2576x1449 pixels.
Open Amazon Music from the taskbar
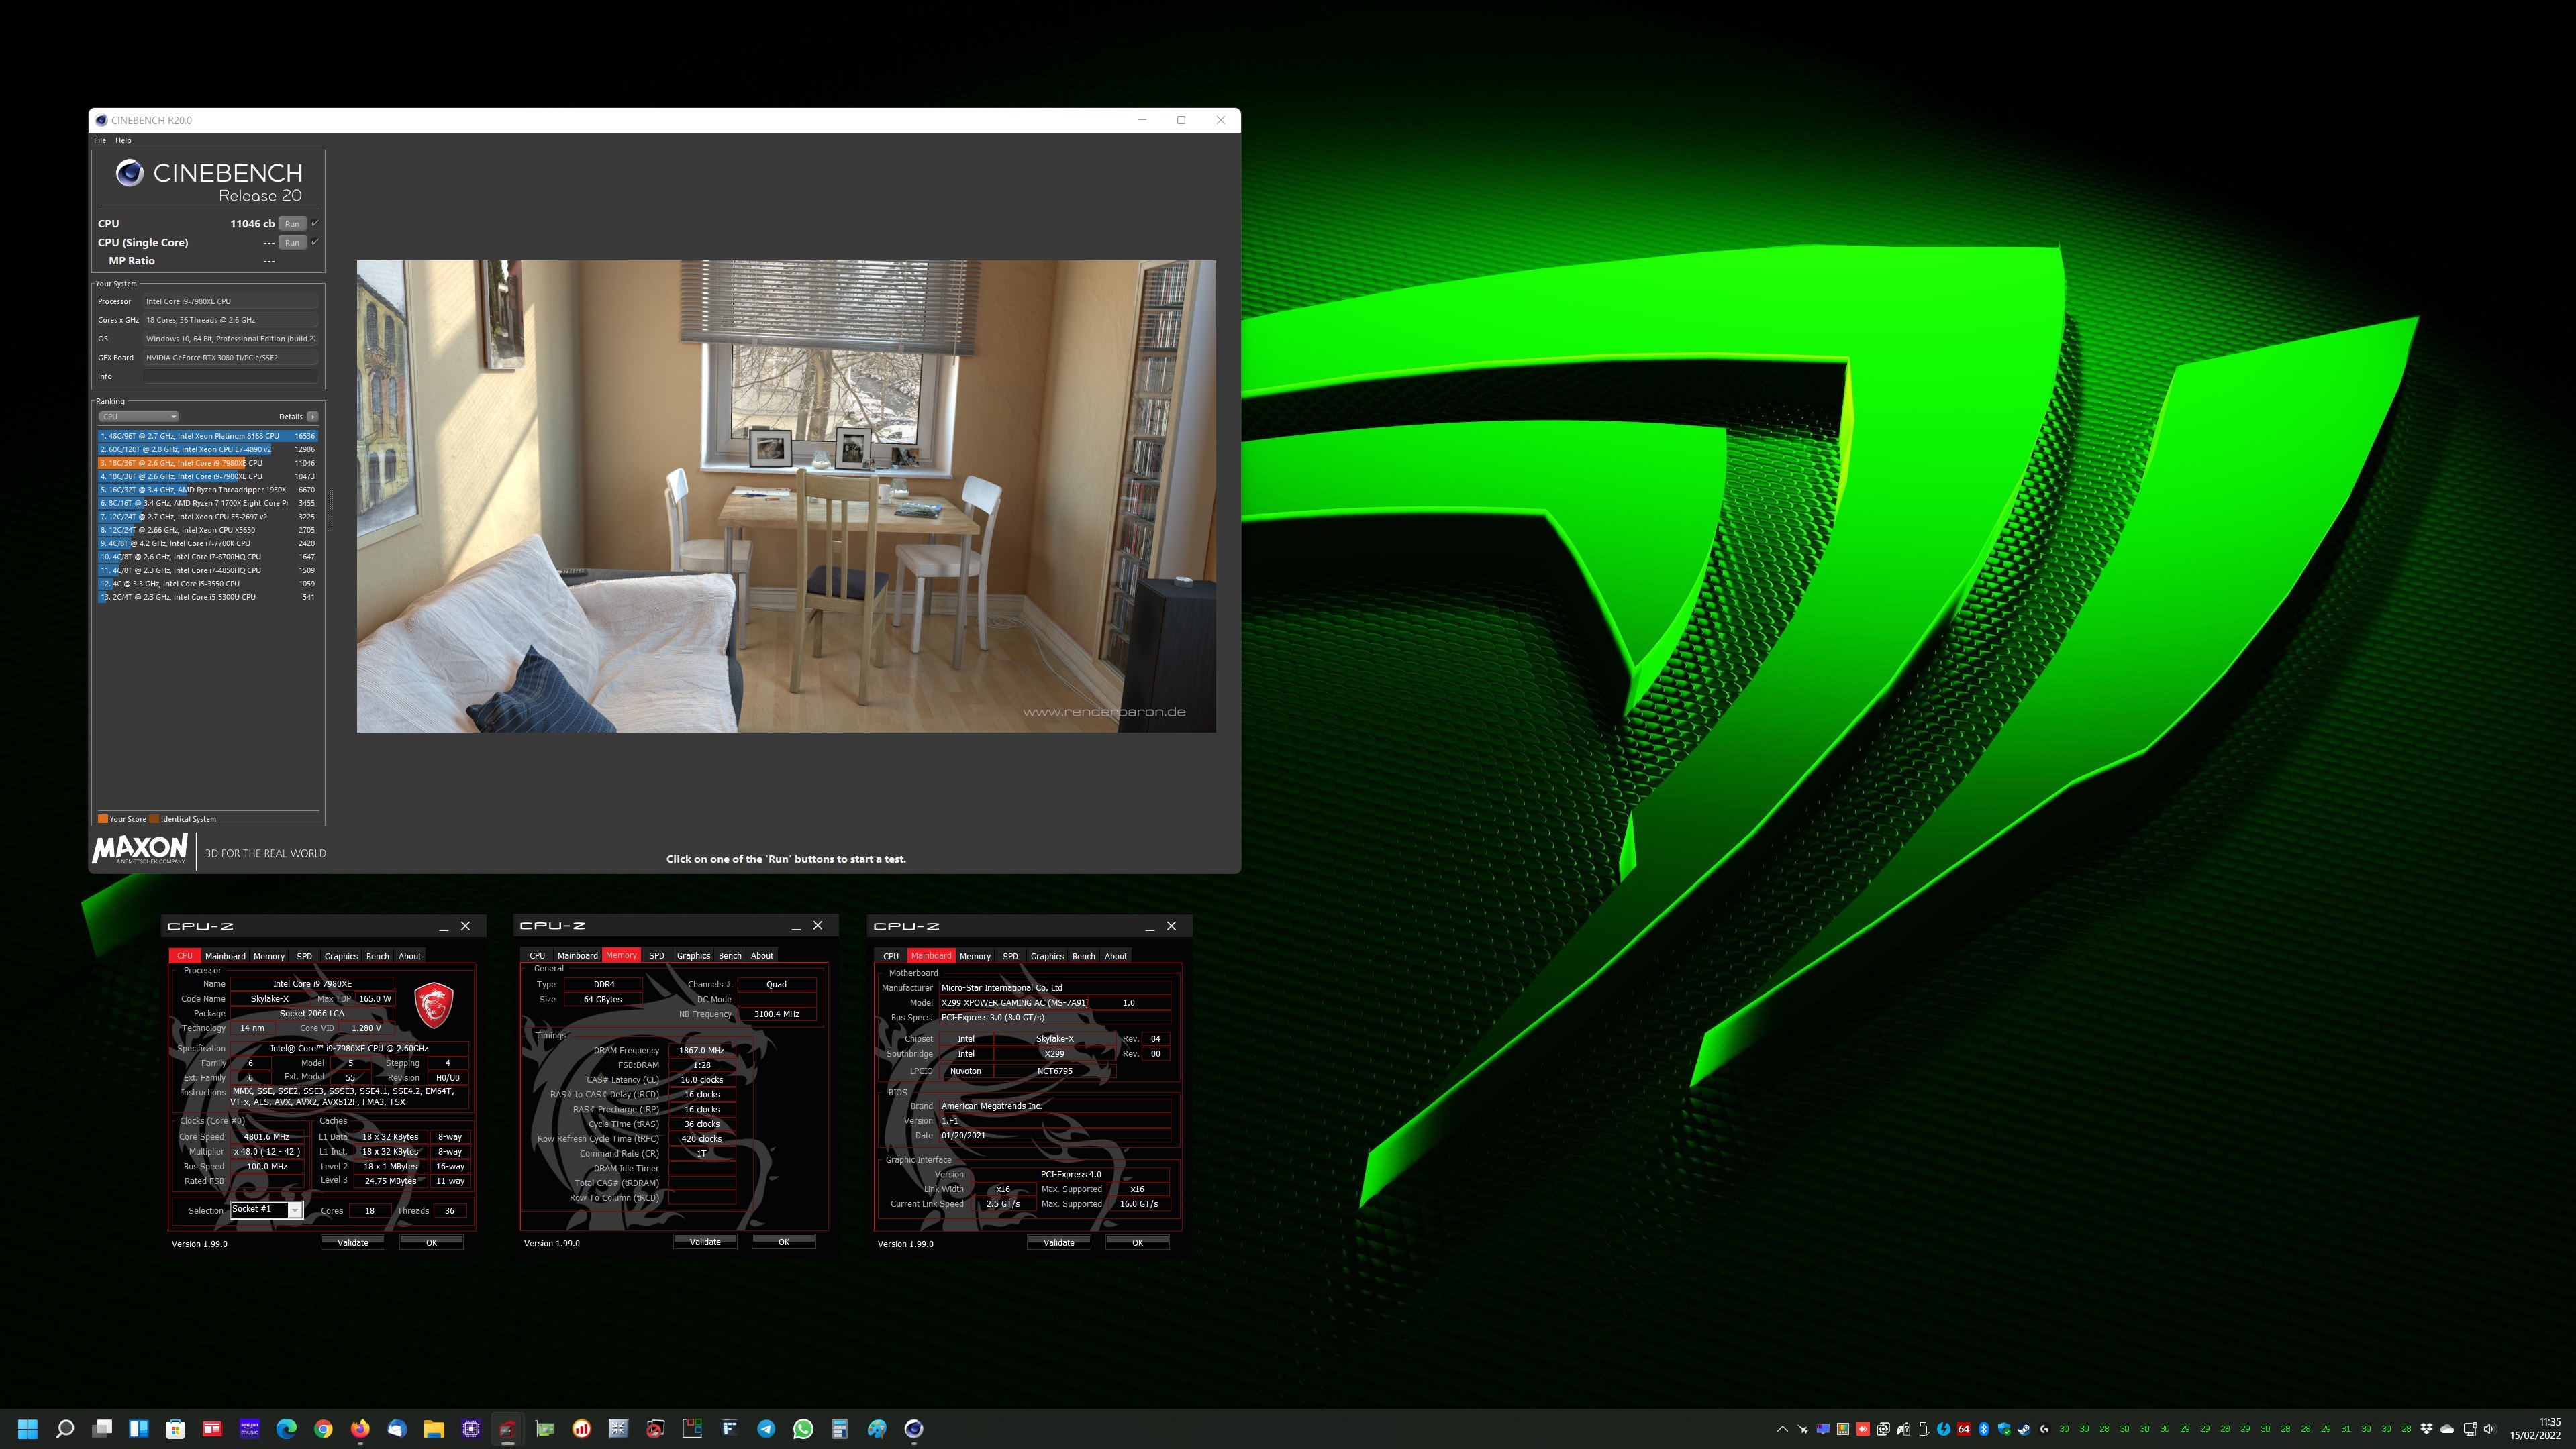click(249, 1429)
